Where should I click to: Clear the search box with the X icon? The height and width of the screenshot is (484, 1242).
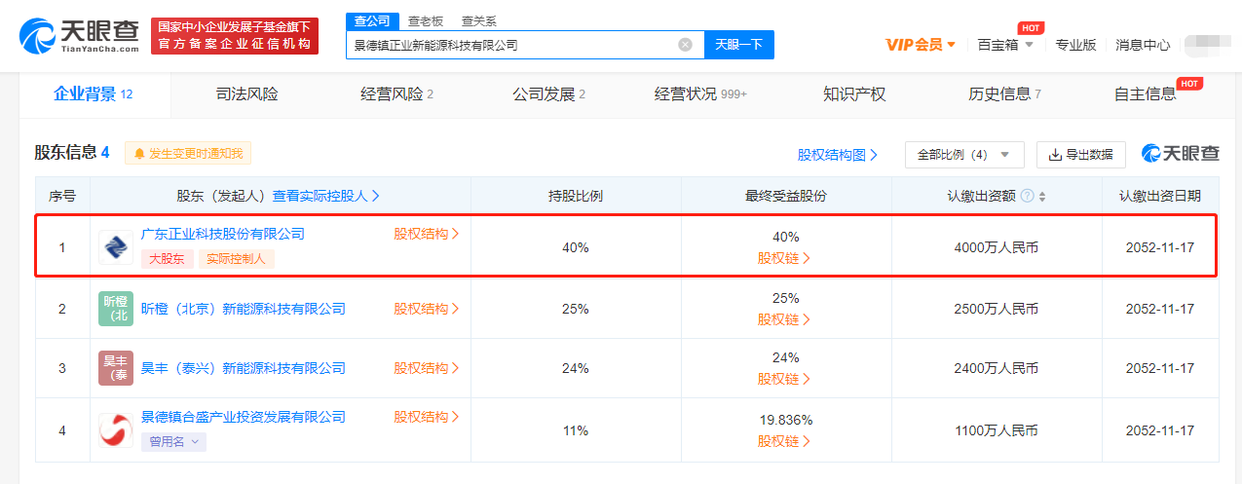pos(685,45)
